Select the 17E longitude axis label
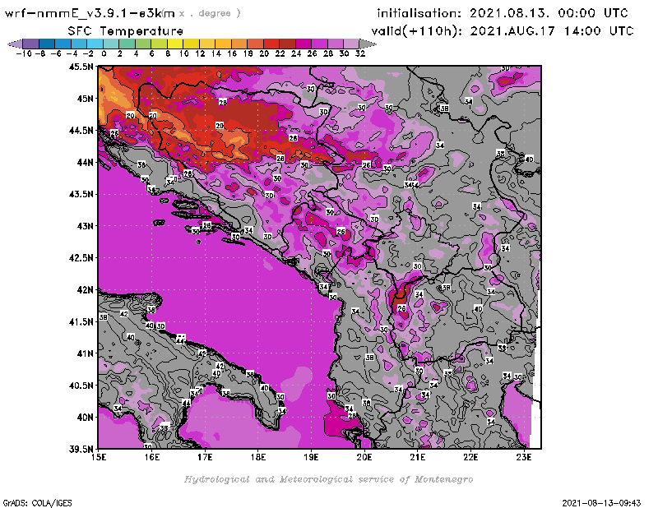Screen dimensions: 658x508 pyautogui.click(x=205, y=457)
